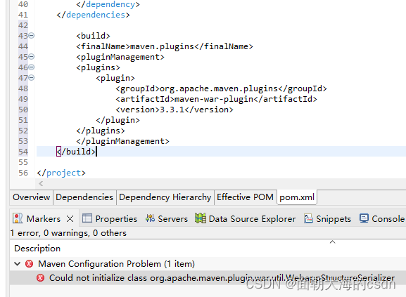The height and width of the screenshot is (297, 406).
Task: Click the Properties table icon
Action: [87, 218]
